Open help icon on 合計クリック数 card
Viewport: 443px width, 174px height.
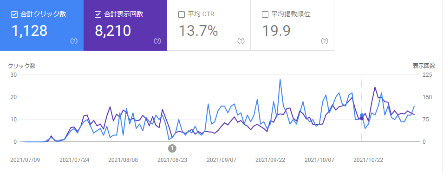click(74, 41)
